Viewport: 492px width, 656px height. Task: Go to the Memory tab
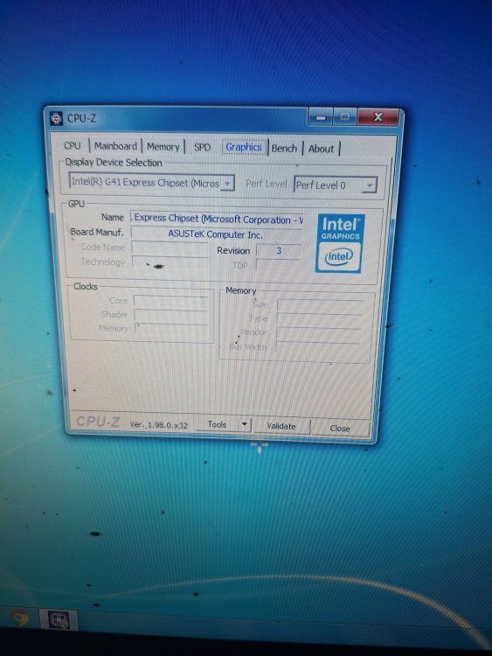tap(163, 147)
